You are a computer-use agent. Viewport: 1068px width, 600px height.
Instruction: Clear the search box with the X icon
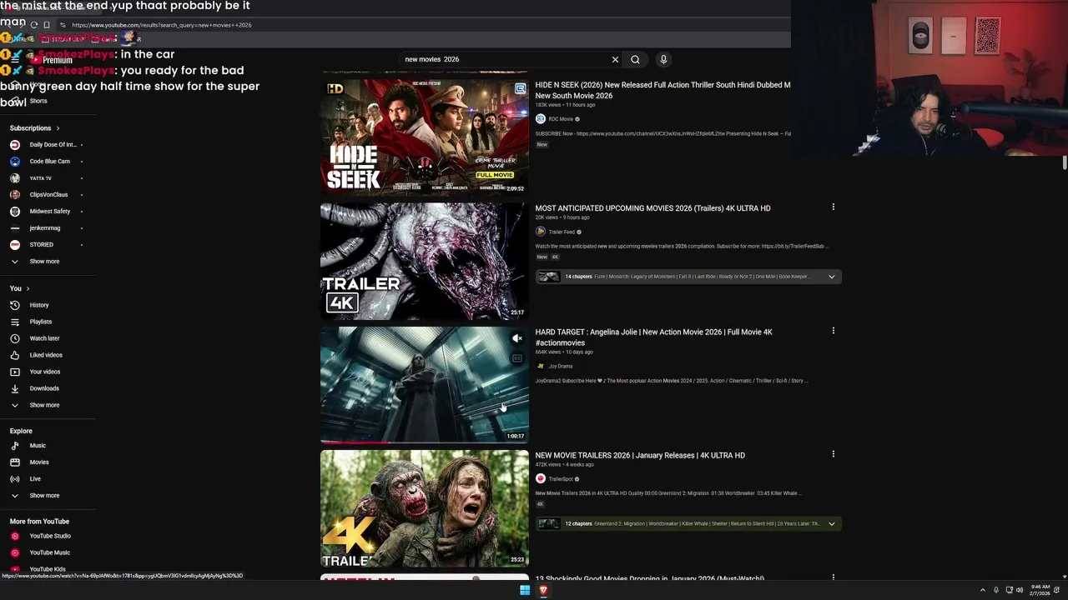point(615,59)
